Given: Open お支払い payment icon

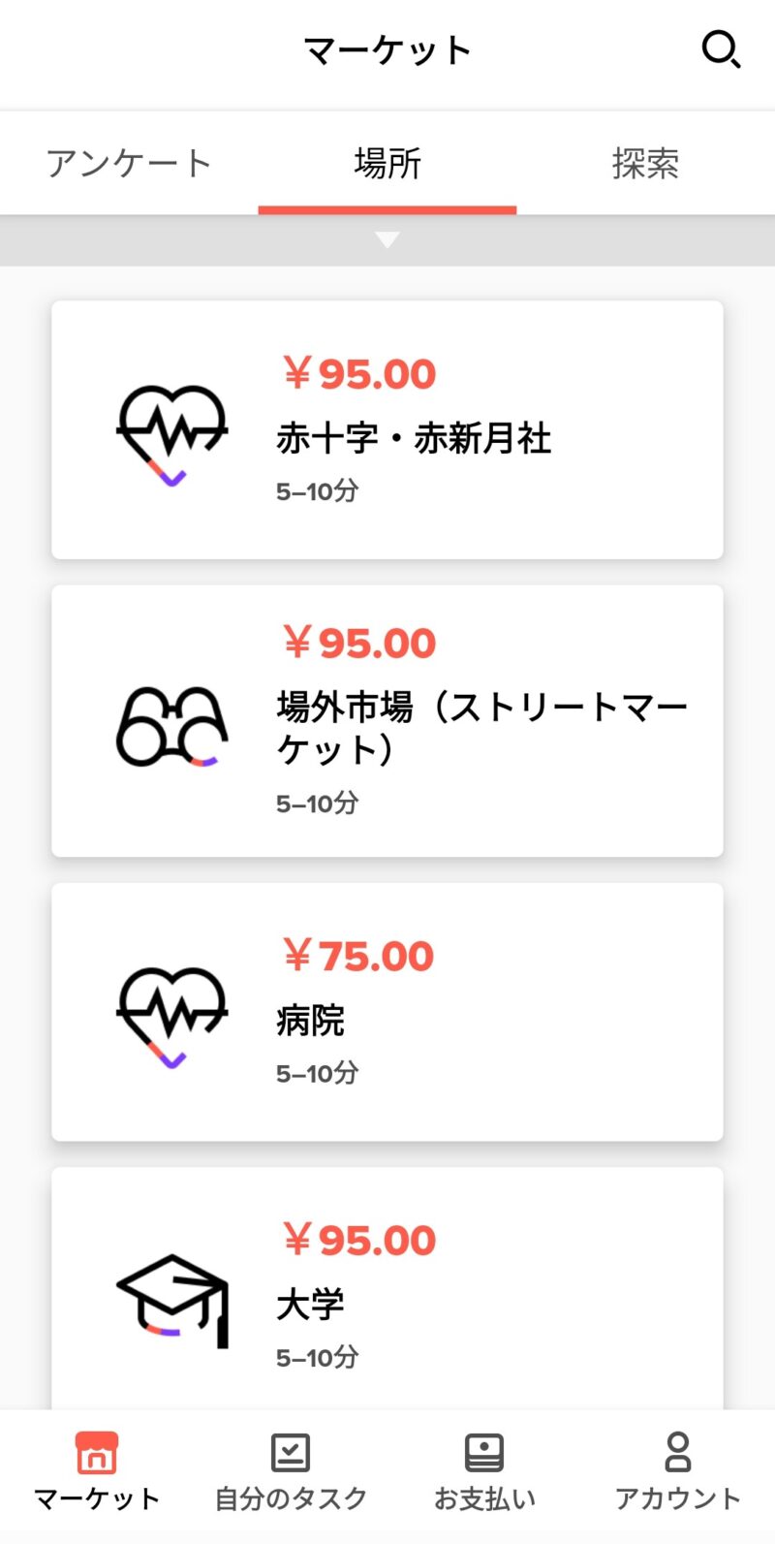Looking at the screenshot, I should click(484, 1452).
